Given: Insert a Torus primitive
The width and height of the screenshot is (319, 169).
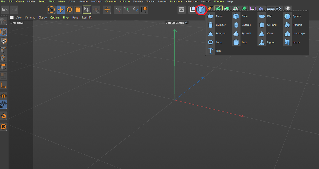Looking at the screenshot, I should [x=215, y=42].
